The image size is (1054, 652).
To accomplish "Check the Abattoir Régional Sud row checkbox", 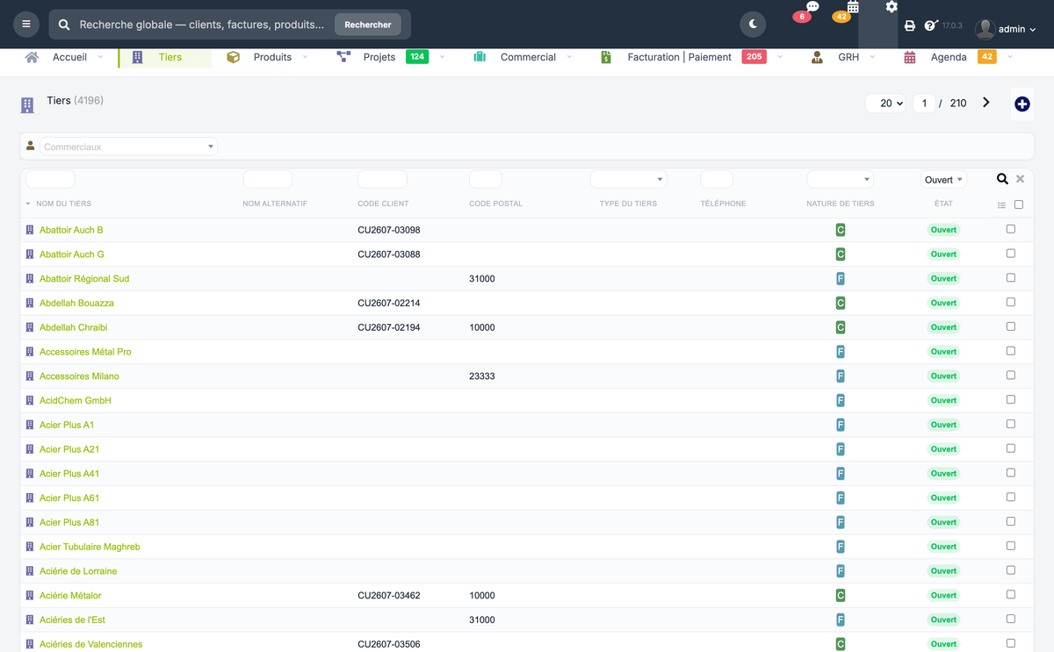I will 1011,278.
